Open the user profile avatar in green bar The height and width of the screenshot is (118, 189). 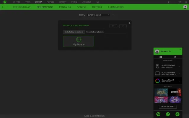tap(185, 7)
